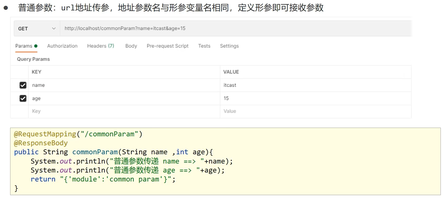Viewport: 444px width, 198px height.
Task: Uncheck the name parameter checkbox
Action: (23, 85)
